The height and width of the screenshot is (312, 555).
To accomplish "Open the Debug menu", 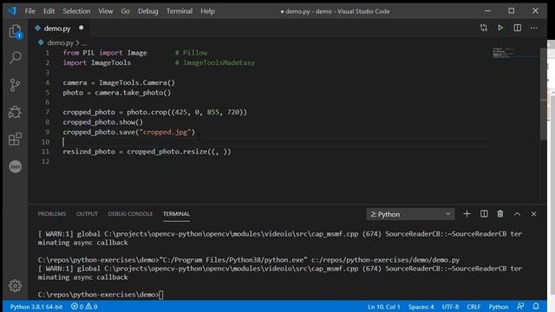I will (x=148, y=11).
